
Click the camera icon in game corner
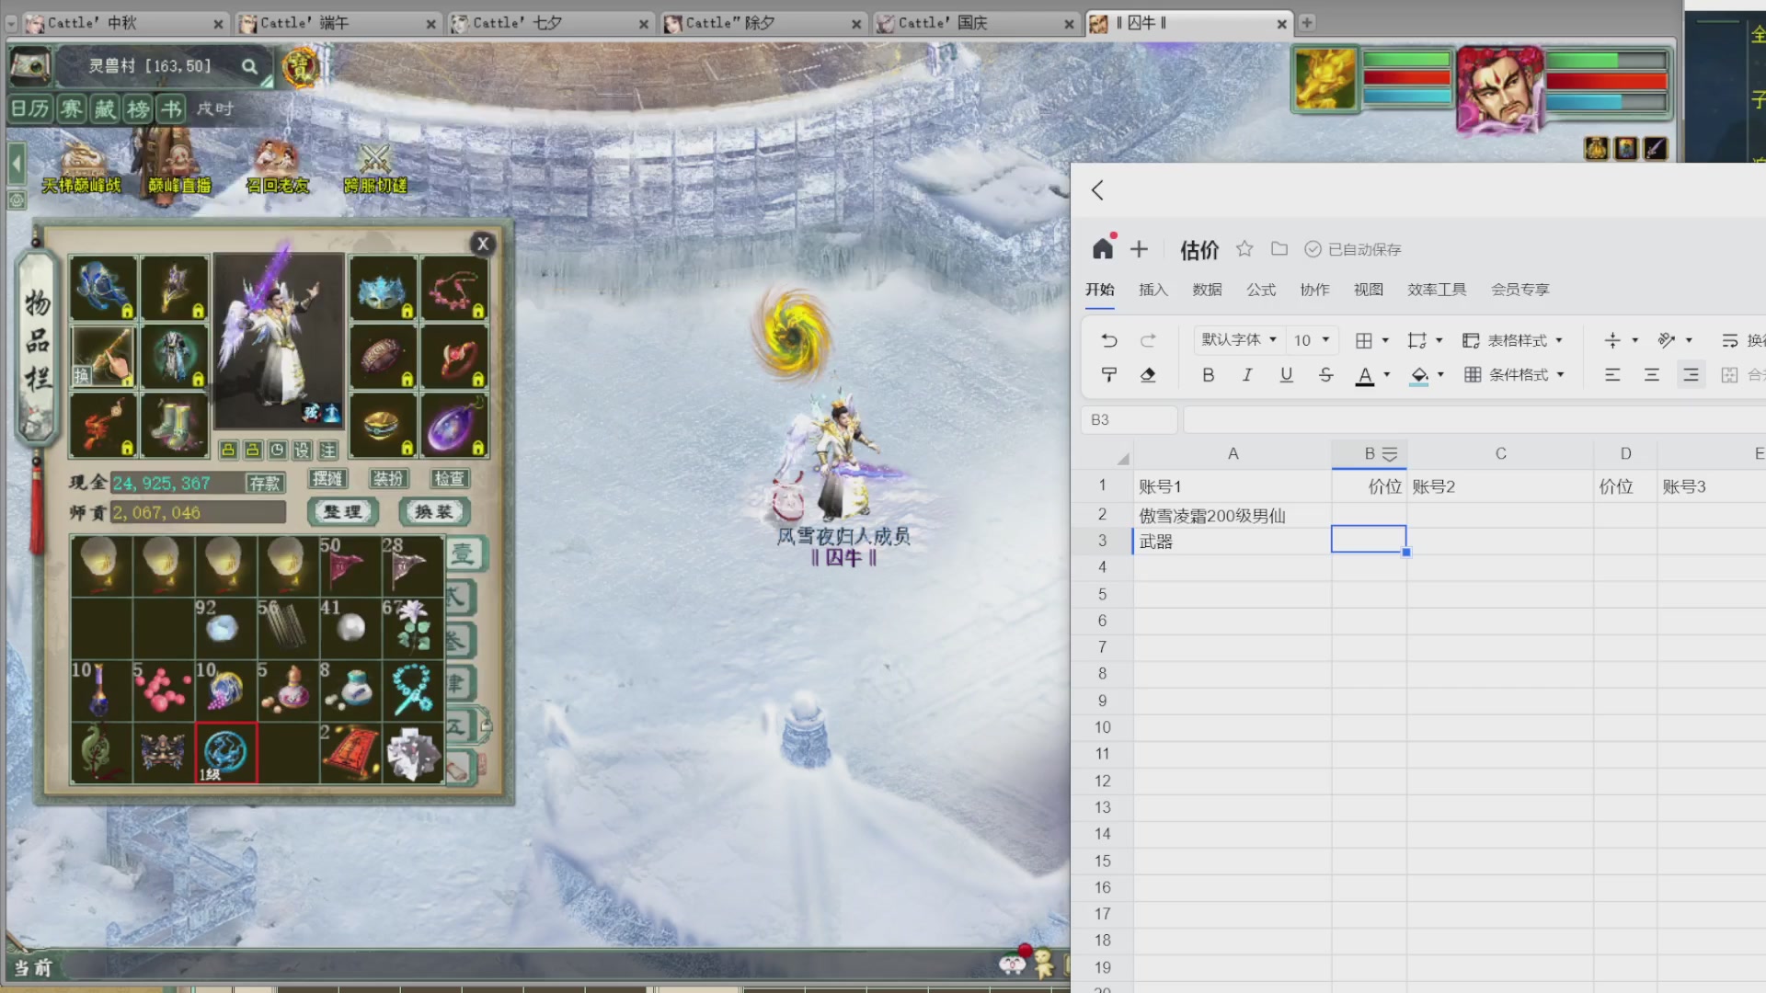coord(30,65)
